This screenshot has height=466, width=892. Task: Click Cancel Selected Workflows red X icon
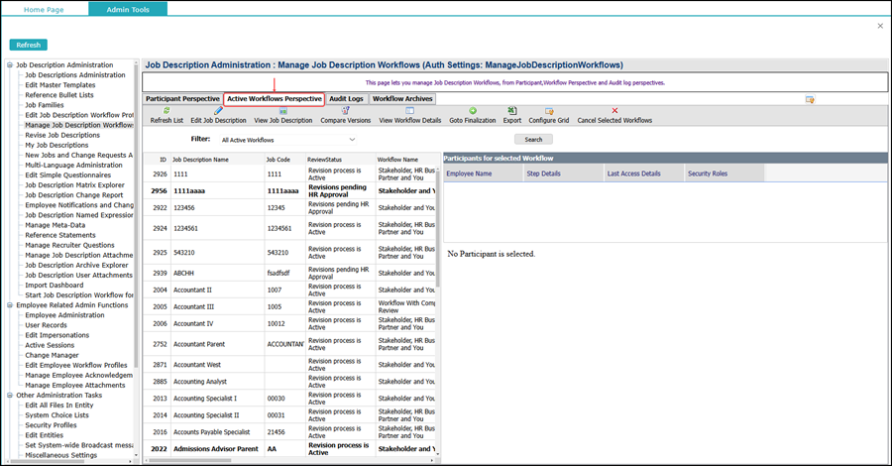click(x=614, y=111)
